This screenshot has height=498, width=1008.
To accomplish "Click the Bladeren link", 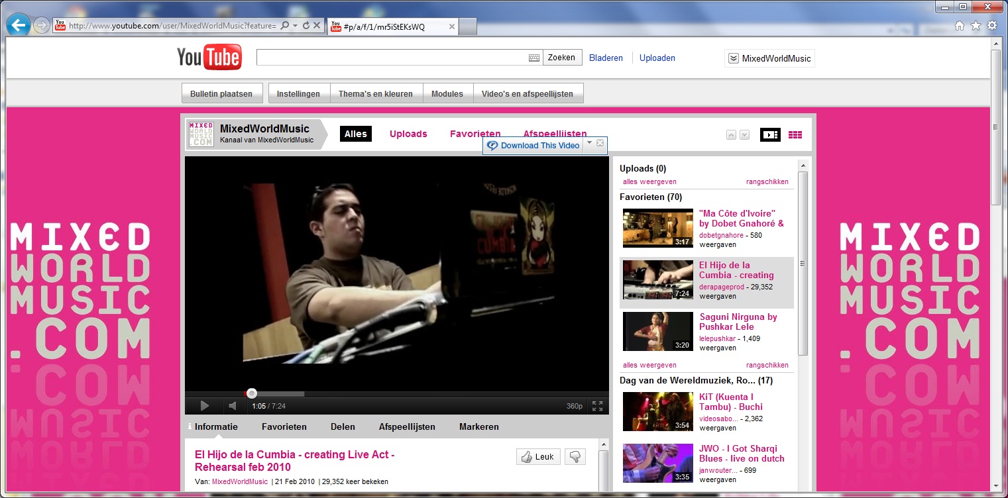I will [x=606, y=58].
